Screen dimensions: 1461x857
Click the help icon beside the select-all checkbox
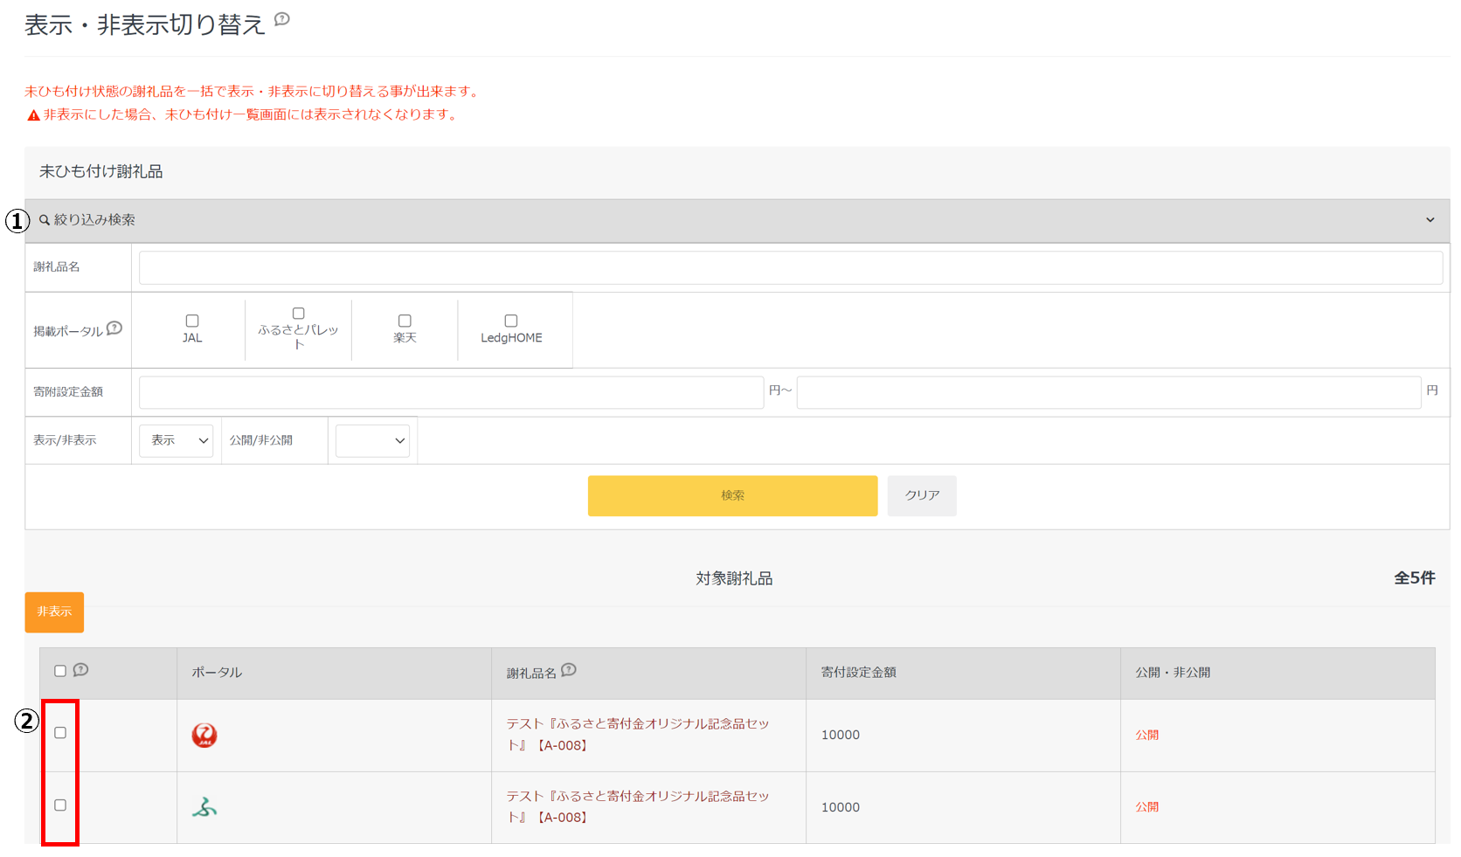pyautogui.click(x=81, y=670)
